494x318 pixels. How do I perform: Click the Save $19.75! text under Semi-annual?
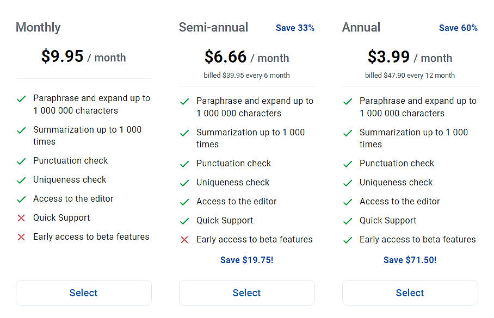click(246, 260)
